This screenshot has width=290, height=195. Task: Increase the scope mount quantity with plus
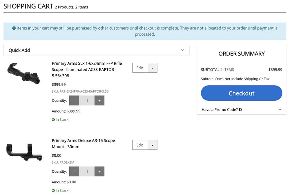99,171
